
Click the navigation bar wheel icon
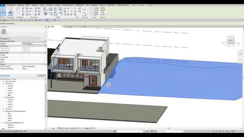pos(240,54)
